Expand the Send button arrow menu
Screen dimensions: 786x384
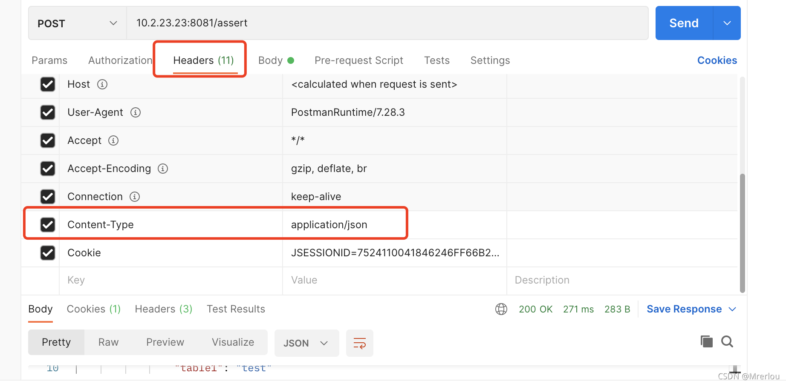click(x=727, y=23)
